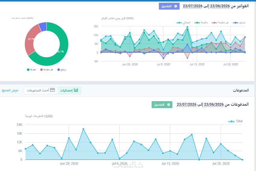Open the payments end date 23/07/2026 picker
Image resolution: width=256 pixels, height=171 pixels.
(x=187, y=104)
